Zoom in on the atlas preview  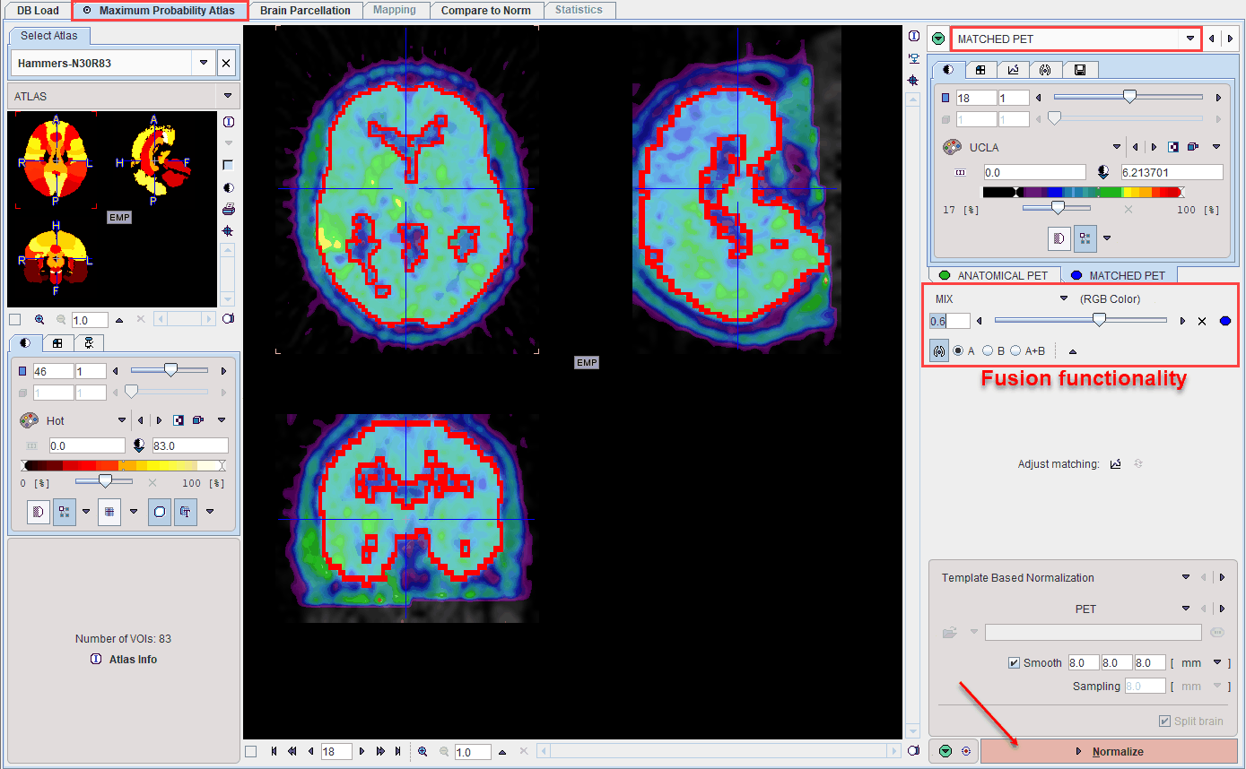[x=39, y=320]
